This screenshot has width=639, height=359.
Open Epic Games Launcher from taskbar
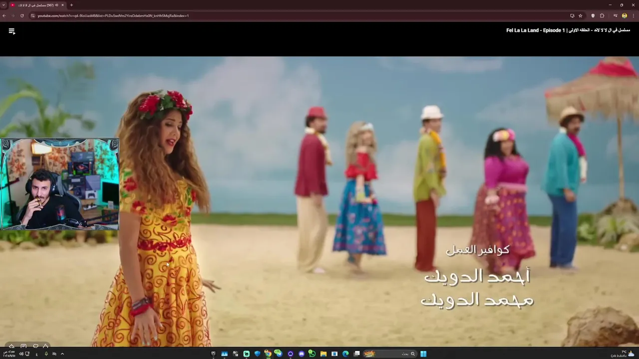pos(213,354)
